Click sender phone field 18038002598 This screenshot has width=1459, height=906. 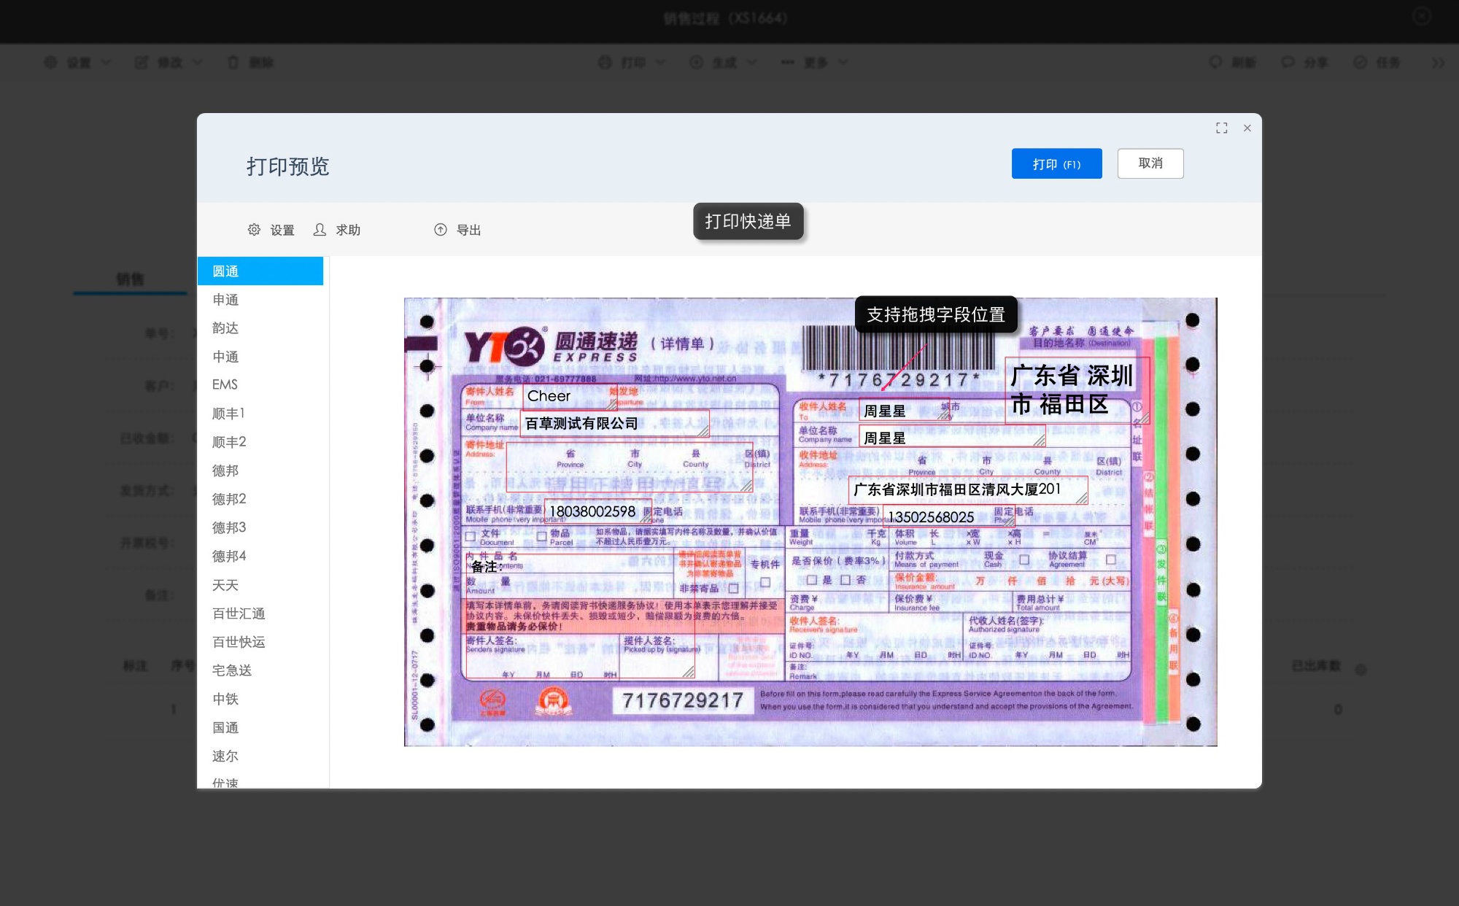tap(597, 511)
